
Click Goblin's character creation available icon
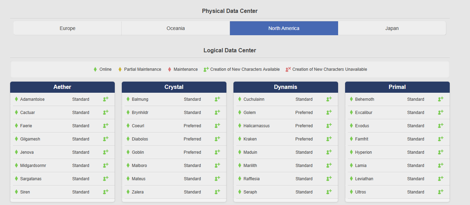pos(217,152)
